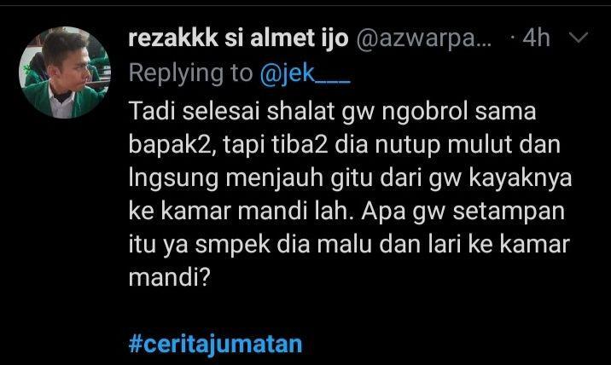Select the word 'shalat' in the tweet
Image resolution: width=611 pixels, height=365 pixels.
coord(300,111)
